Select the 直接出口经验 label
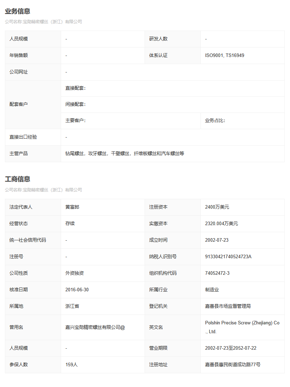Image resolution: width=290 pixels, height=387 pixels. click(23, 137)
